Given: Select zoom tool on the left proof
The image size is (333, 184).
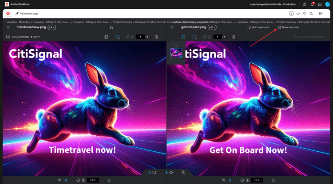Looking at the screenshot, I should (59, 180).
